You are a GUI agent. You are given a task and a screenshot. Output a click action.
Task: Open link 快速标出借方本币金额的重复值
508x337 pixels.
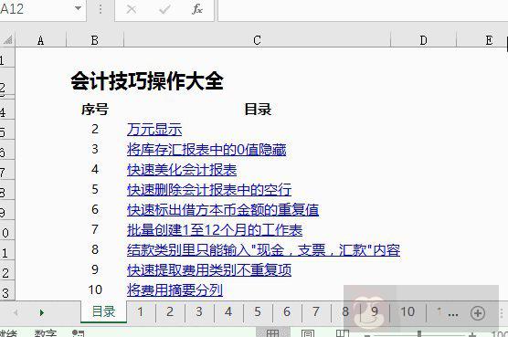click(x=223, y=210)
